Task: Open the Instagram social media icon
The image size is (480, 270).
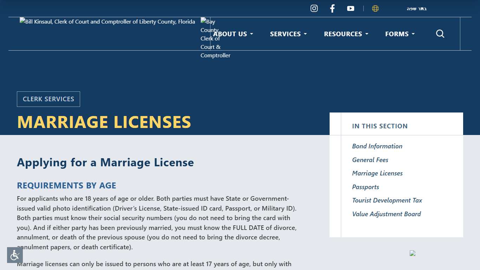Action: (x=314, y=8)
